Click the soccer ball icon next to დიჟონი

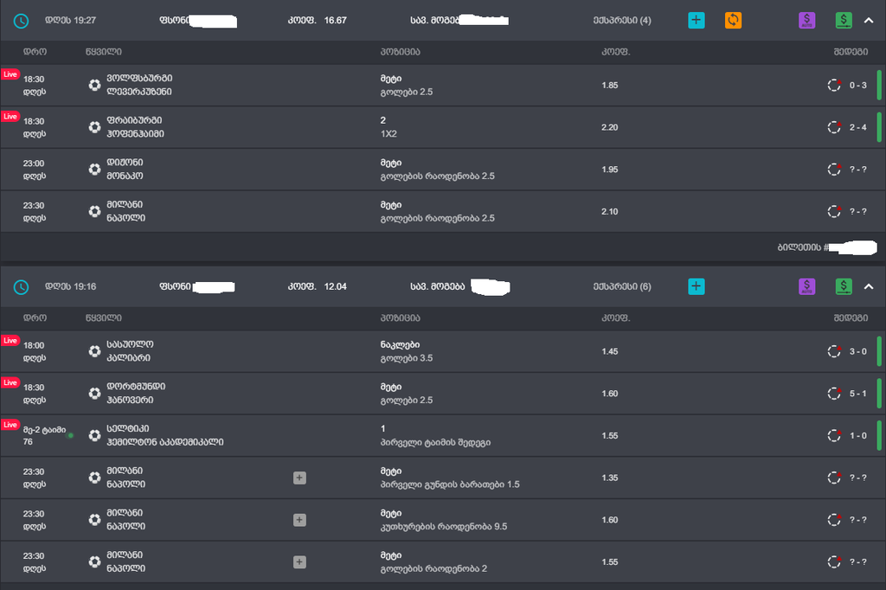pyautogui.click(x=94, y=170)
